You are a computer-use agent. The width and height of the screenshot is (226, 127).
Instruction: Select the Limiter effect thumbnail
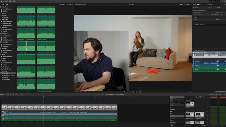pos(190,104)
